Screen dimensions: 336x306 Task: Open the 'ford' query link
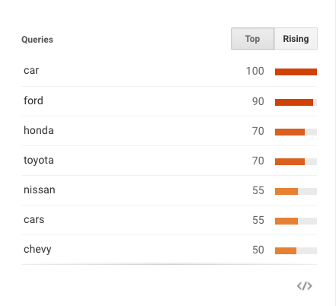pyautogui.click(x=34, y=100)
